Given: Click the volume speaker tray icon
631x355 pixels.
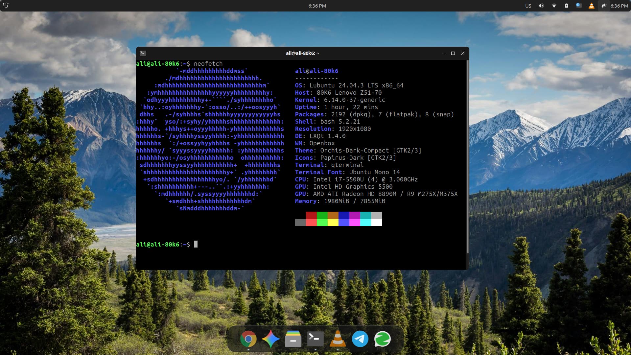Looking at the screenshot, I should tap(541, 6).
